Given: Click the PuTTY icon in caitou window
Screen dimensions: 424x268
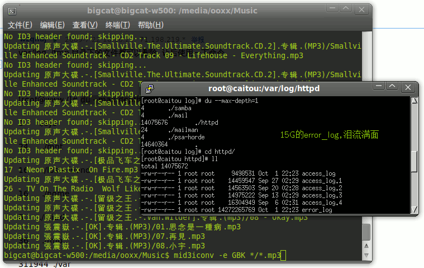Looking at the screenshot, I should coord(150,88).
